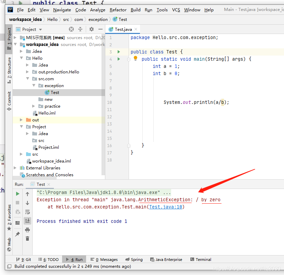This screenshot has height=275, width=284.
Task: Collapse the workspace_idea root node
Action: click(x=15, y=44)
